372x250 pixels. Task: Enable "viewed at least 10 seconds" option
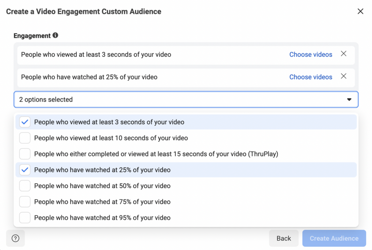[25, 138]
